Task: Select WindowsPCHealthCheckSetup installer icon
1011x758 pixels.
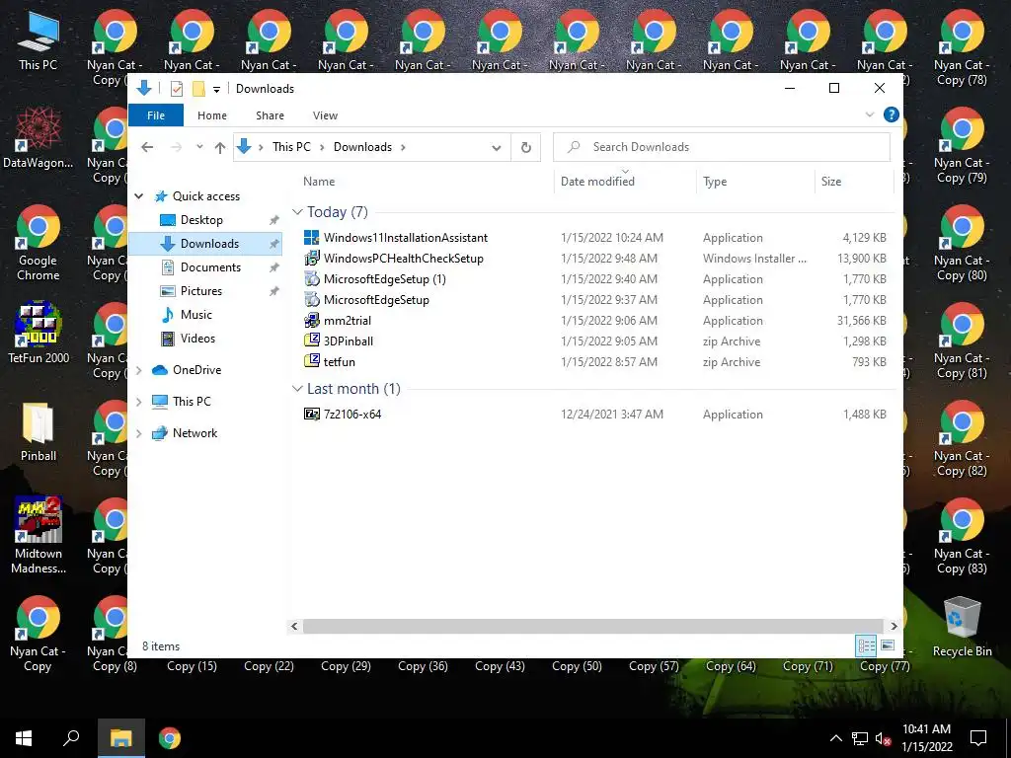Action: click(x=311, y=259)
